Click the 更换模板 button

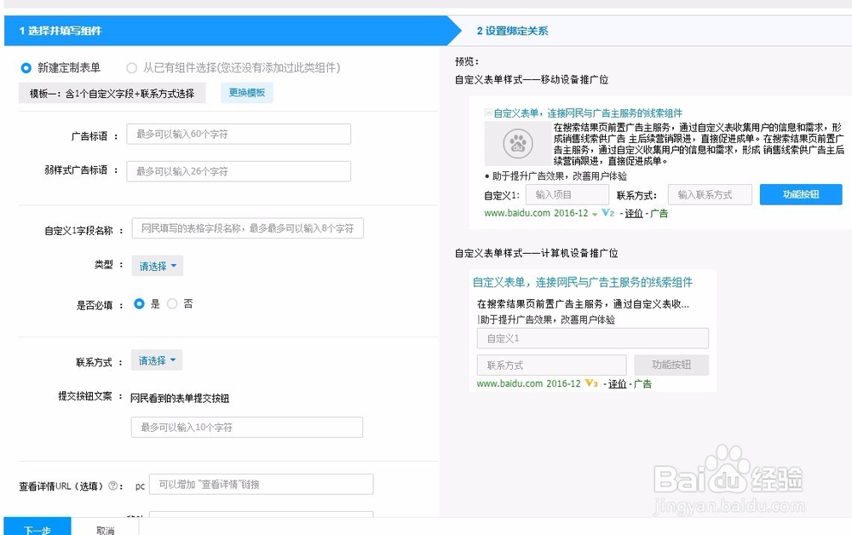[x=245, y=92]
